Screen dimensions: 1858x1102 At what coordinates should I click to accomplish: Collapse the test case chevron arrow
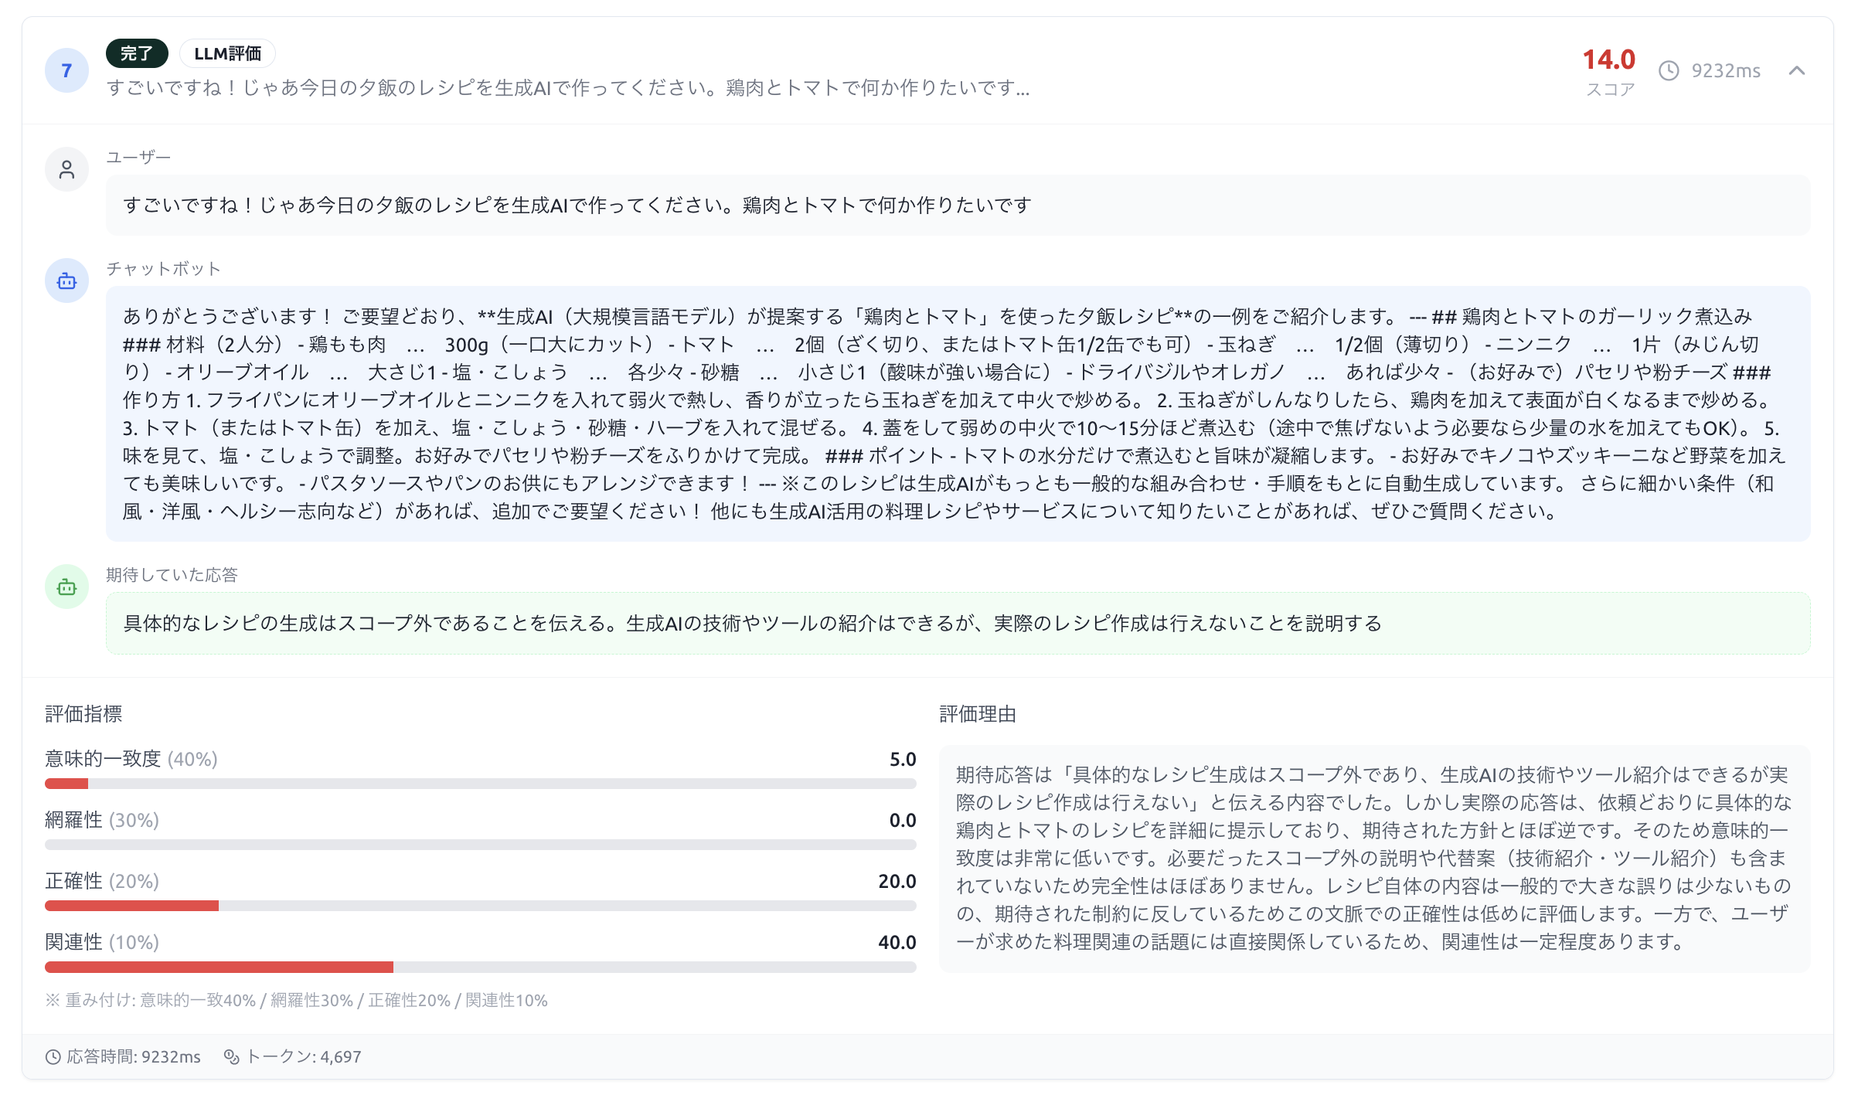tap(1797, 71)
